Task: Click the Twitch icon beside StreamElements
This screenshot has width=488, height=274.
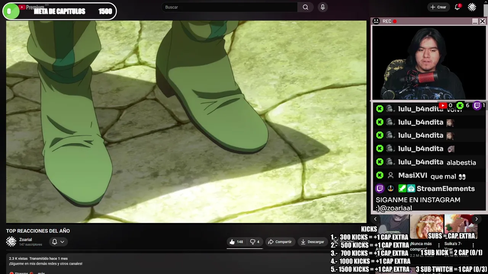Action: [380, 188]
